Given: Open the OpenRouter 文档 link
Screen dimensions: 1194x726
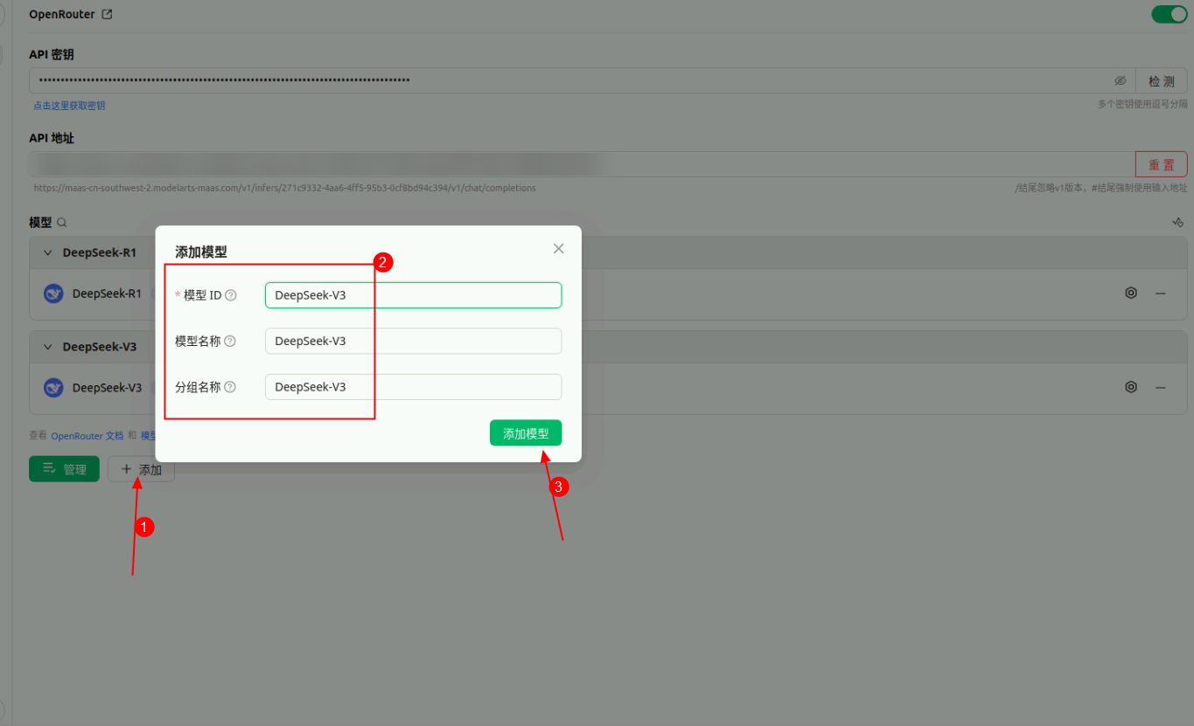Looking at the screenshot, I should coord(87,435).
